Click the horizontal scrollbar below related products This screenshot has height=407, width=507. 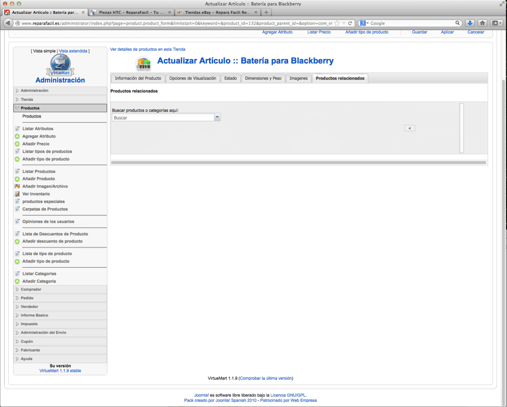click(x=299, y=163)
